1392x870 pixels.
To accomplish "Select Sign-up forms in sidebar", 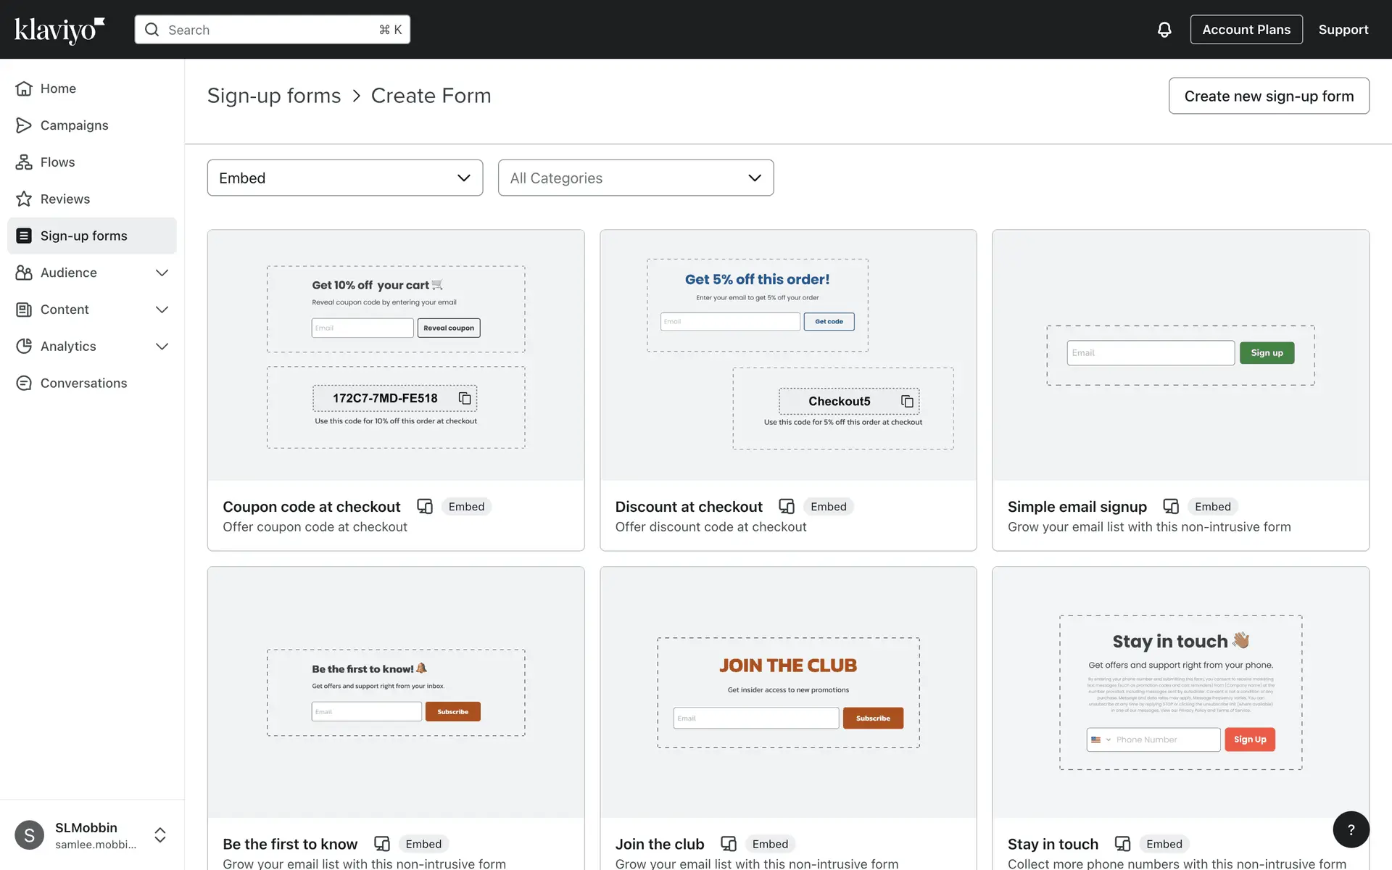I will coord(84,236).
